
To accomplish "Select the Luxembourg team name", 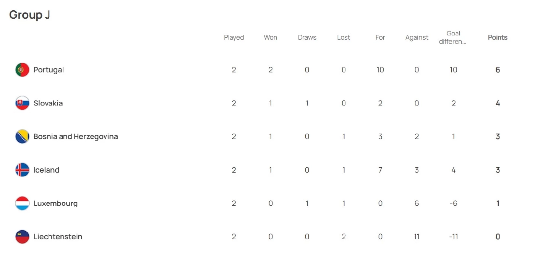I will tap(55, 203).
